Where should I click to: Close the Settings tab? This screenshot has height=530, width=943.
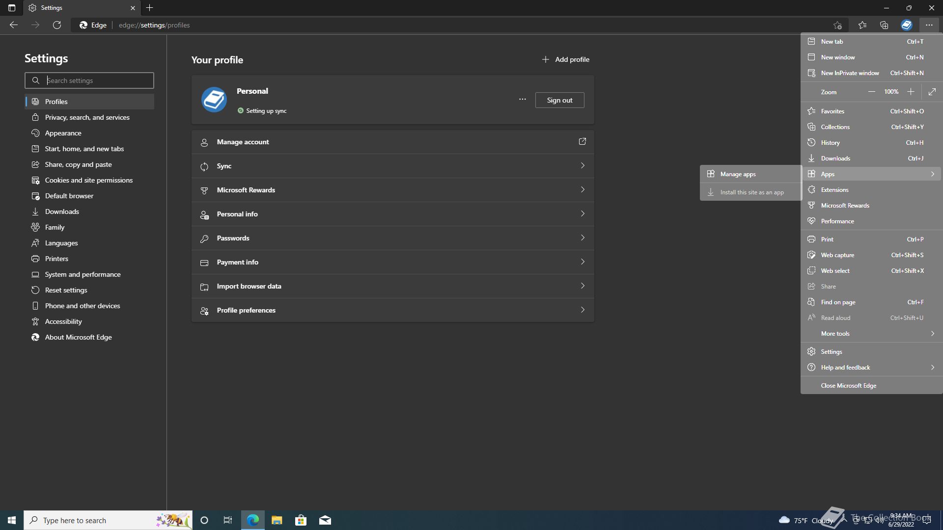133,8
